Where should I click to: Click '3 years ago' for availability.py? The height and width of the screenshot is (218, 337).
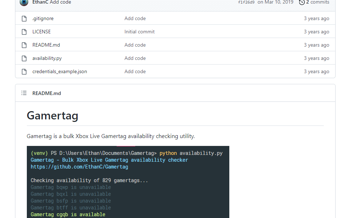coord(316,58)
